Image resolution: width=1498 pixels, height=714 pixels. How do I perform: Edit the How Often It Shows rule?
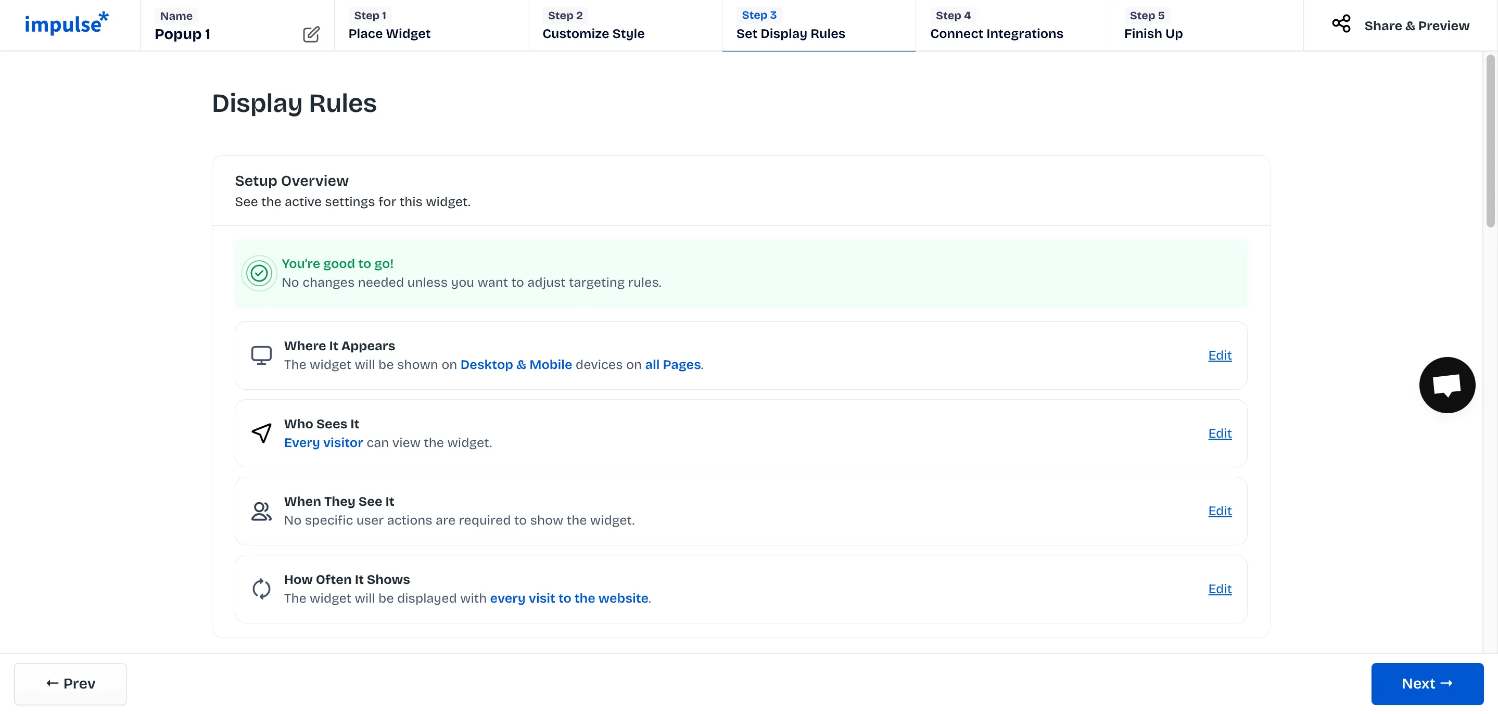(x=1220, y=589)
